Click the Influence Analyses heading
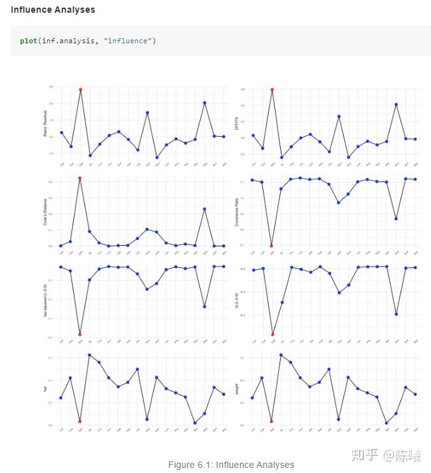 53,10
